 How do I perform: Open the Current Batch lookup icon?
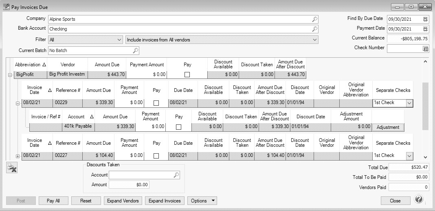pos(136,50)
